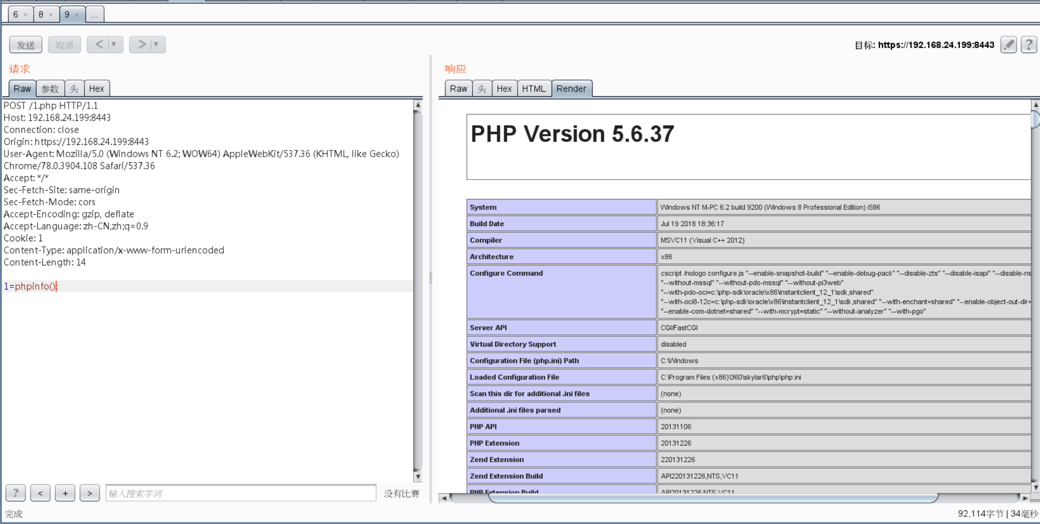
Task: Click the response scroll up arrow
Action: pyautogui.click(x=1035, y=104)
